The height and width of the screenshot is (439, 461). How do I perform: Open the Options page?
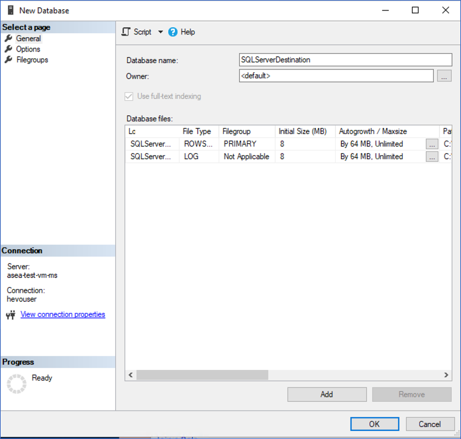(x=28, y=49)
